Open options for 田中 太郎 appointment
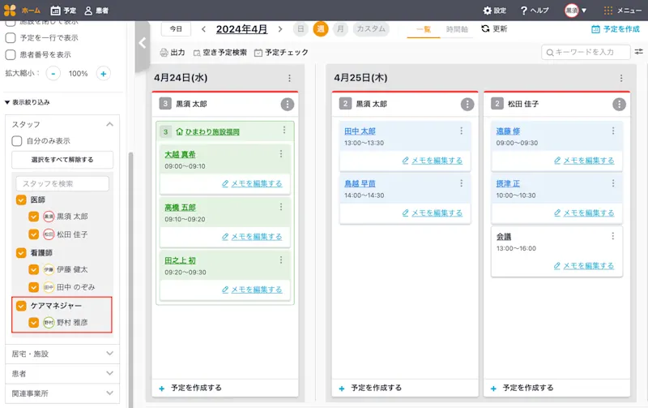 point(461,131)
